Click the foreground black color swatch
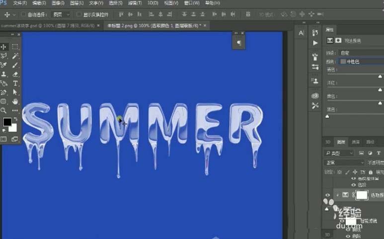The image size is (384, 239). (7, 122)
